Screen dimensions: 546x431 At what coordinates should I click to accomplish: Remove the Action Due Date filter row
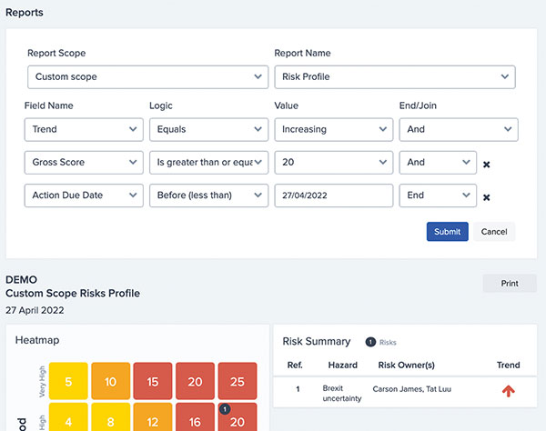[x=487, y=197]
